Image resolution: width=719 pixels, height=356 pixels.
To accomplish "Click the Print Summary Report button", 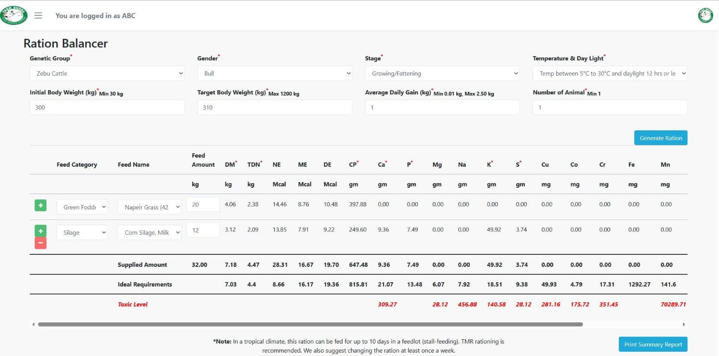I will pyautogui.click(x=653, y=344).
